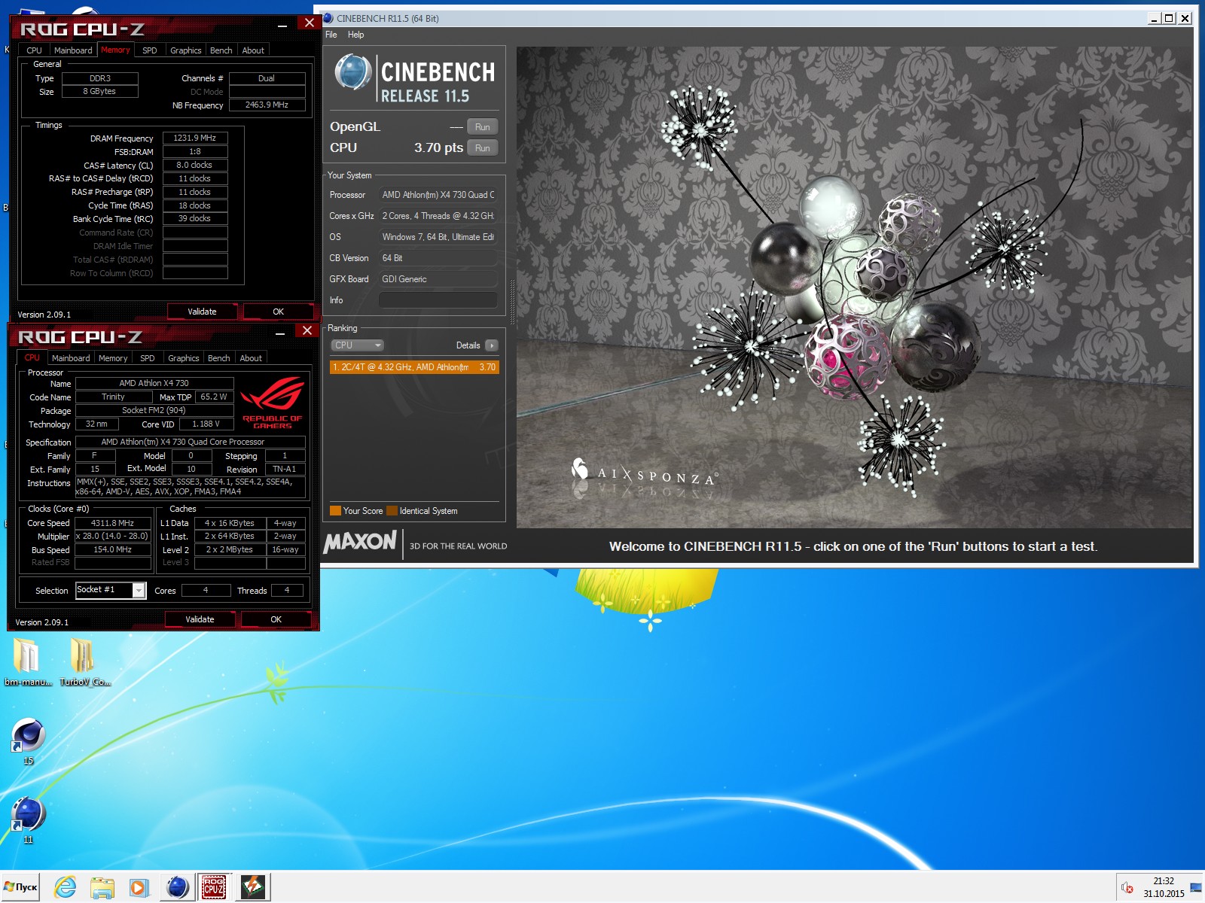
Task: Click the Core VID 1.188 V value
Action: (x=206, y=424)
